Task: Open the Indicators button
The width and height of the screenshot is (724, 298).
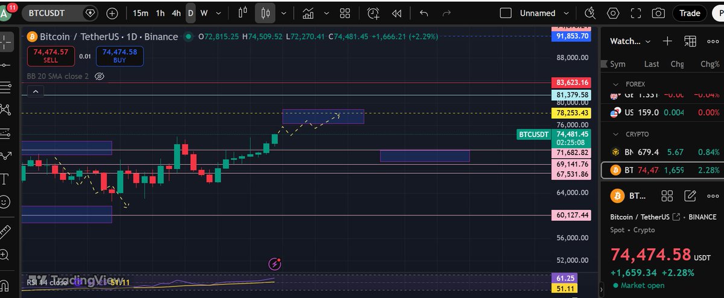Action: 308,13
